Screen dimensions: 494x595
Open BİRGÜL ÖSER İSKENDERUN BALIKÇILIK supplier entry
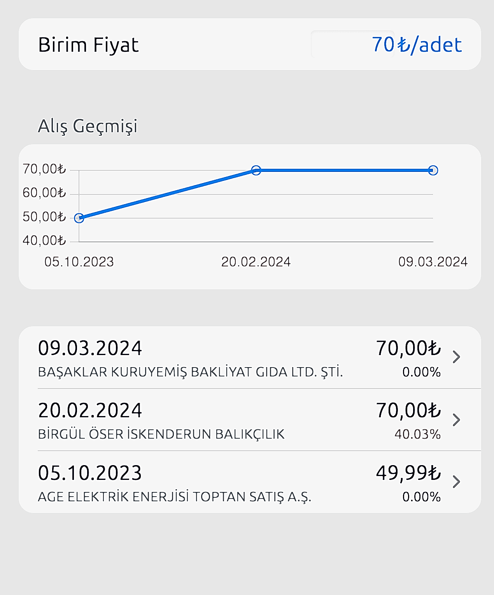tap(161, 434)
